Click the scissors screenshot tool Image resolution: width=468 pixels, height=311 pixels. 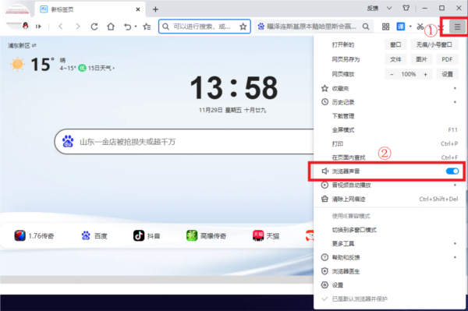[420, 27]
